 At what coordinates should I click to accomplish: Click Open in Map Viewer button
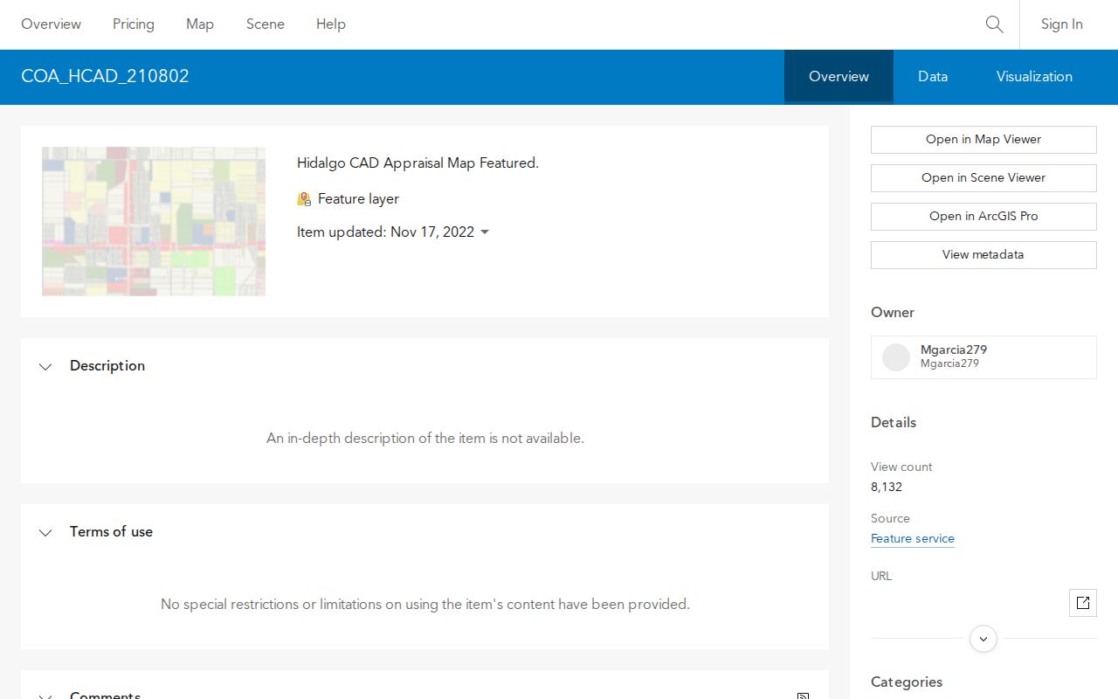coord(983,140)
